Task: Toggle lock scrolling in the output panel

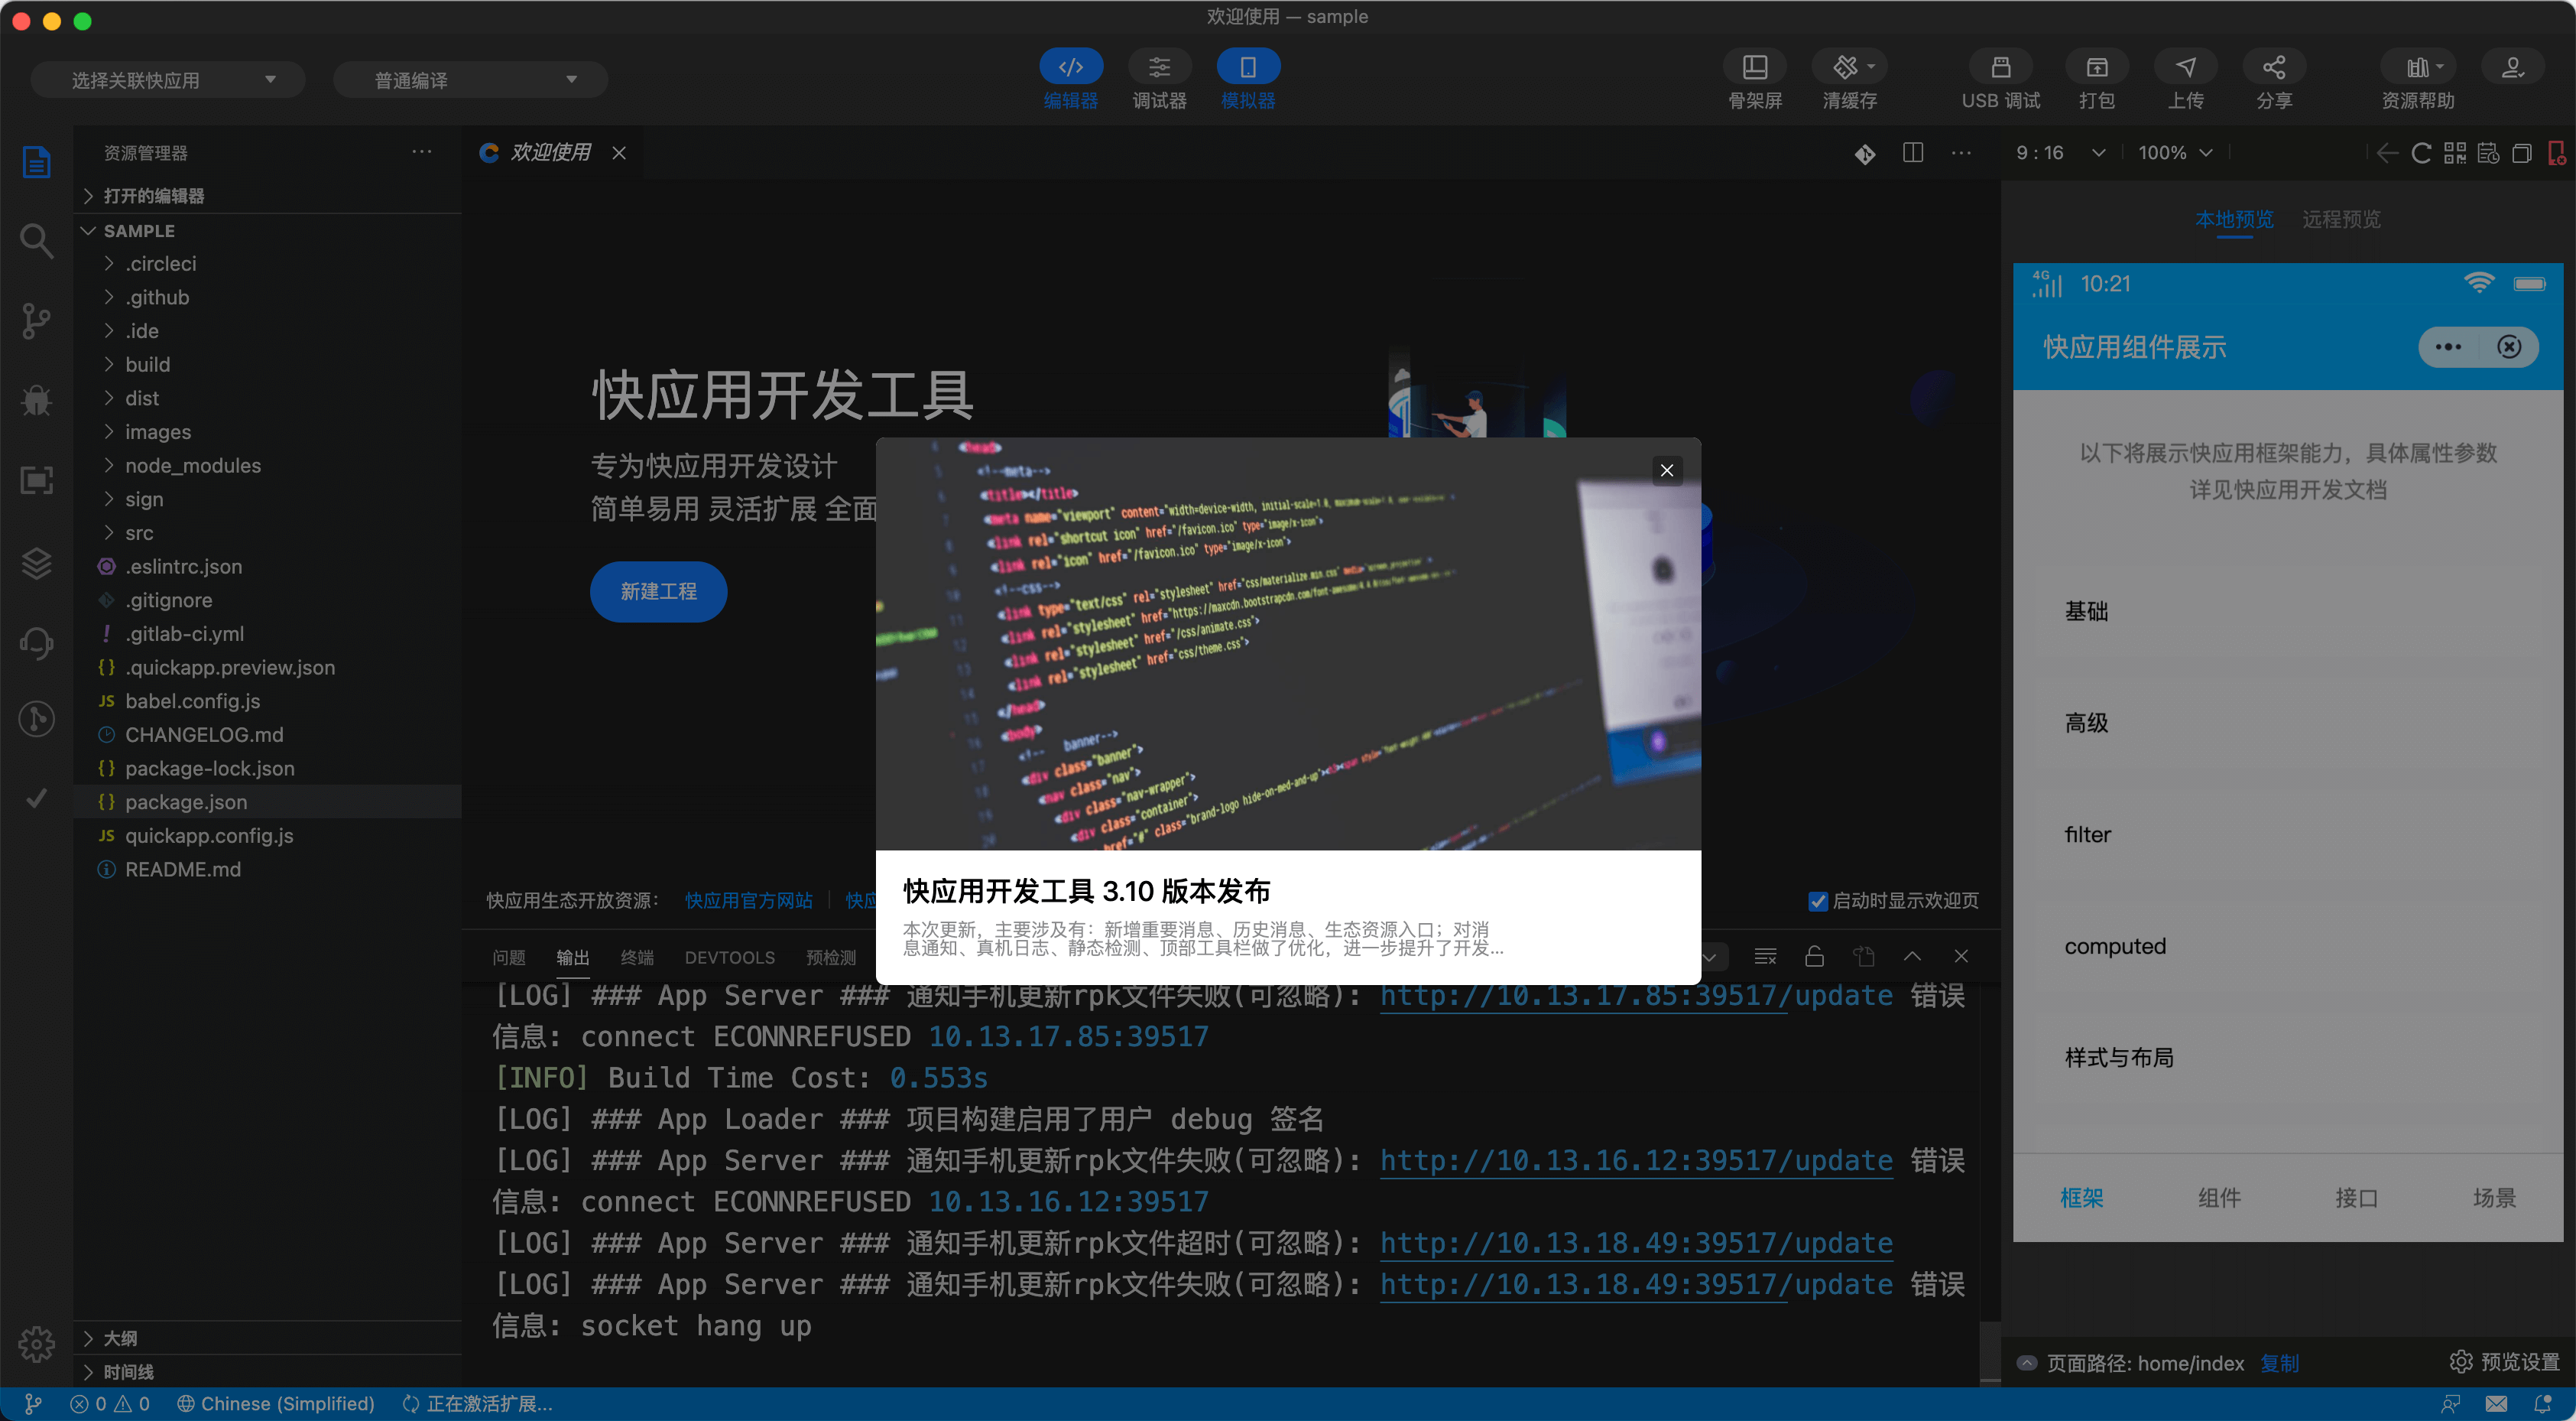Action: tap(1815, 957)
